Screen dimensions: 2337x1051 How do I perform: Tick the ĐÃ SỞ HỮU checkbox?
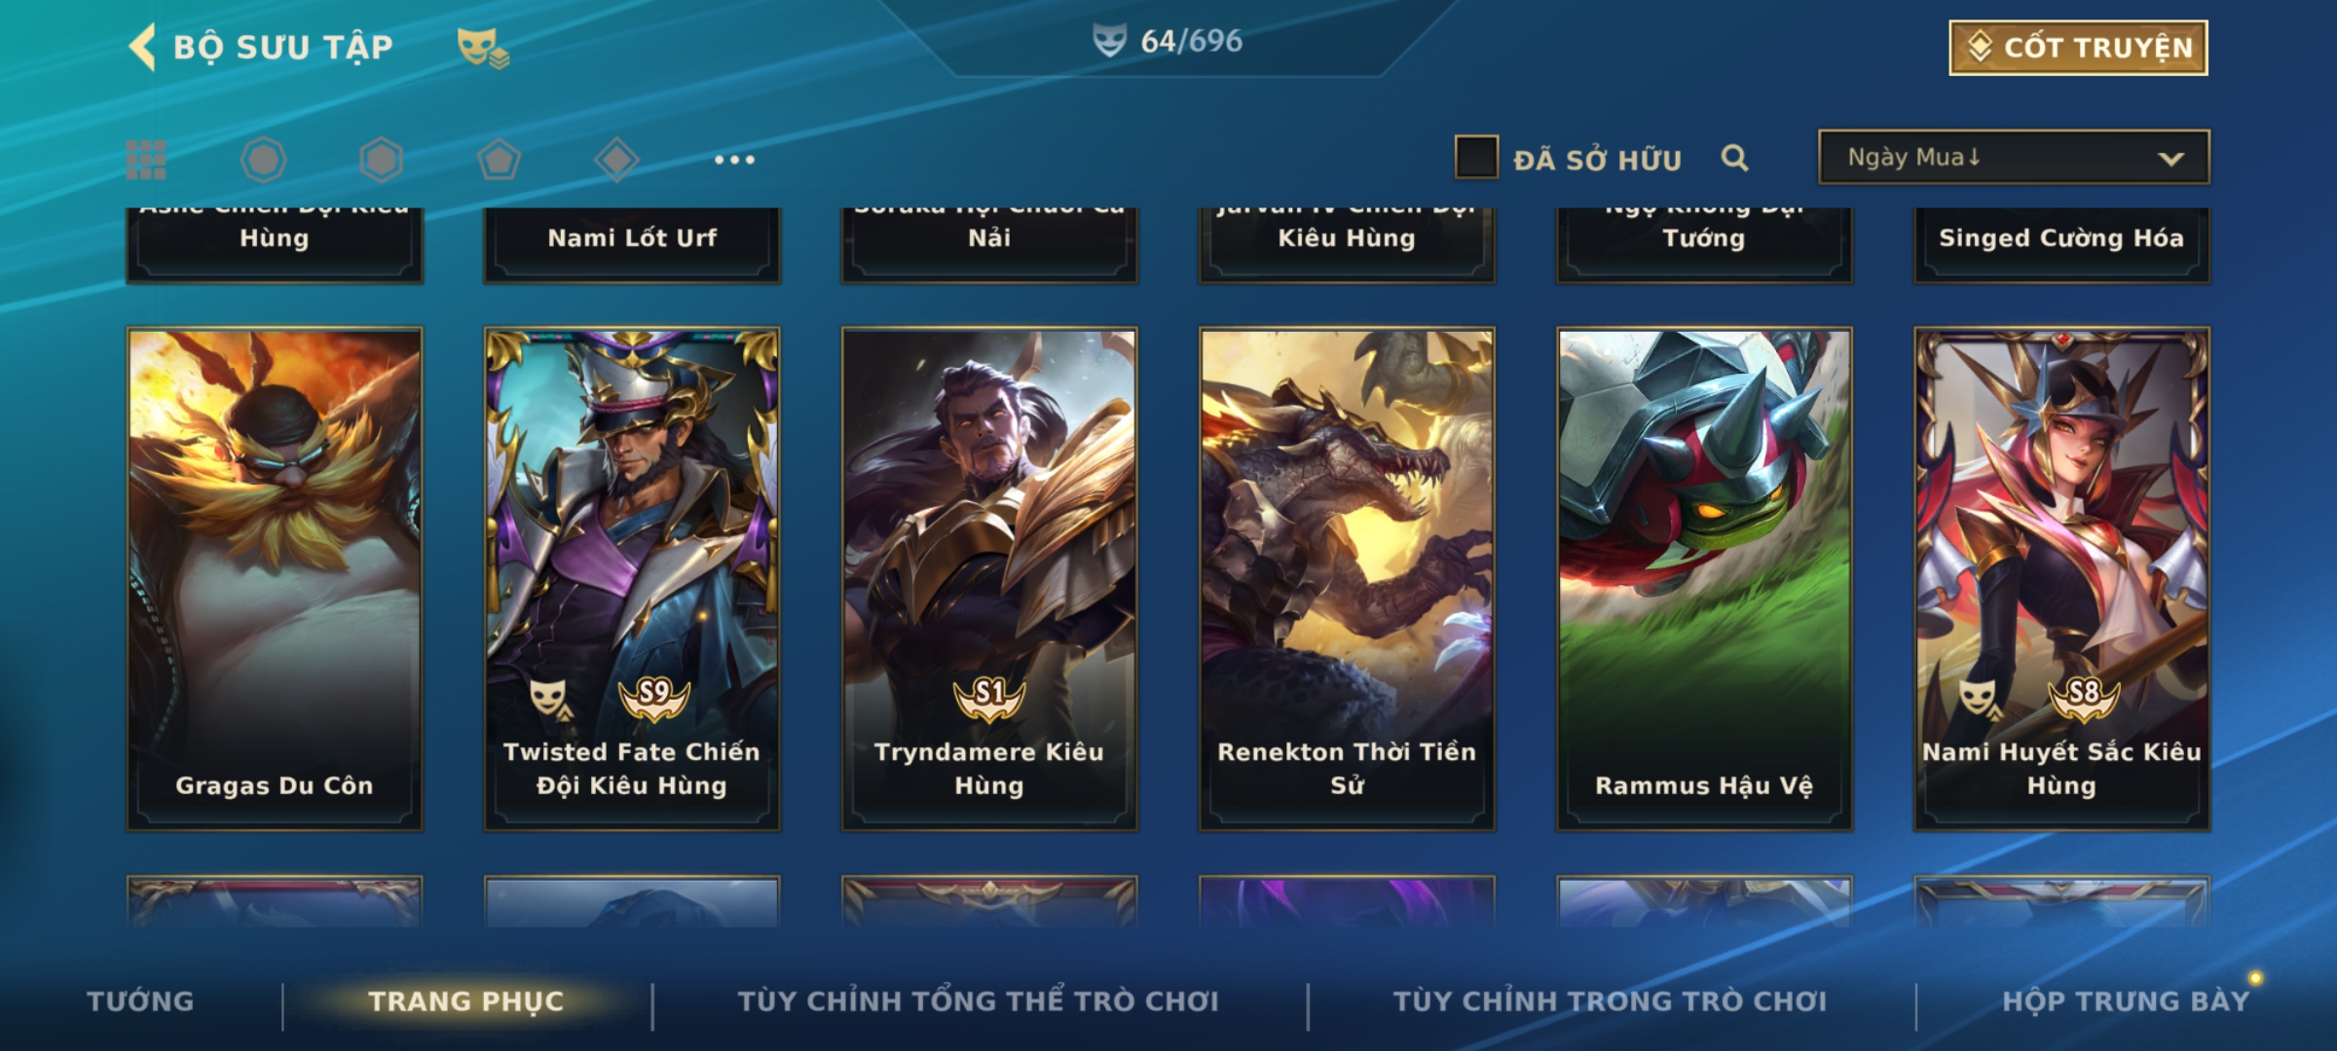(x=1476, y=158)
